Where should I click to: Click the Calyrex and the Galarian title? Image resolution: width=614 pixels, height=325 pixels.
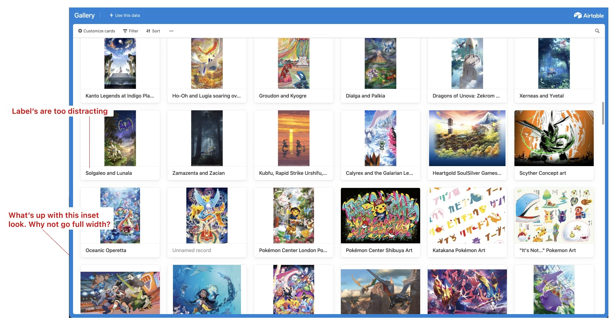(x=379, y=173)
